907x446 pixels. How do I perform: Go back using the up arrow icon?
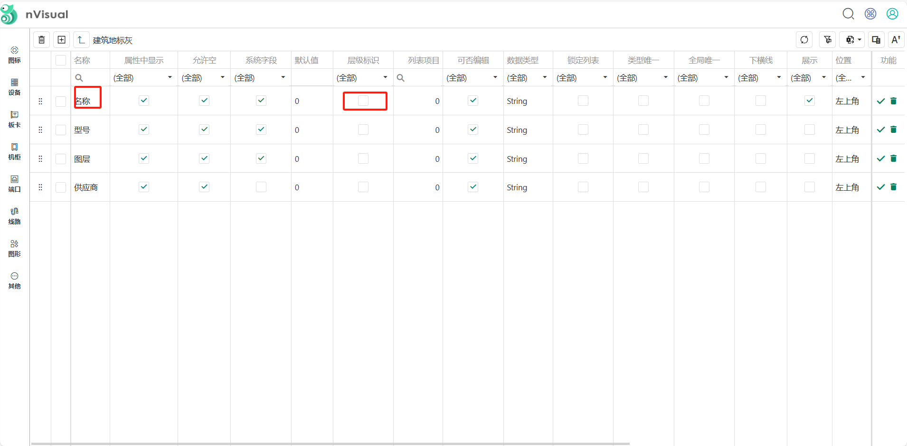click(x=81, y=40)
